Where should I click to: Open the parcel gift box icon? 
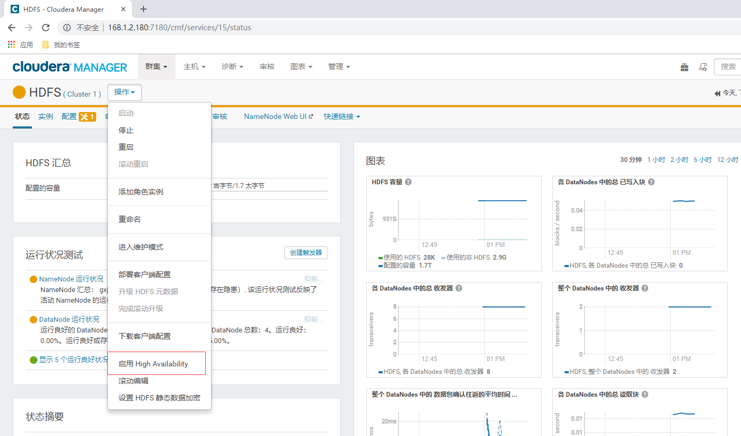[x=685, y=67]
